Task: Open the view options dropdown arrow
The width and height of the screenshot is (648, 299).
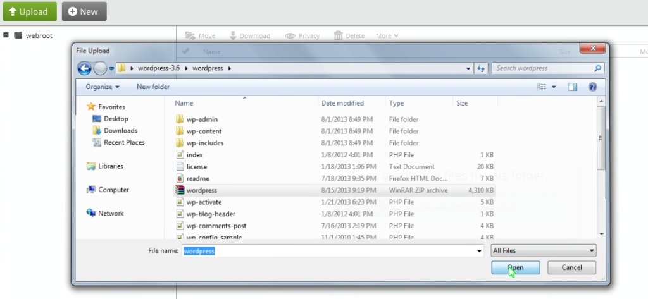Action: tap(554, 87)
